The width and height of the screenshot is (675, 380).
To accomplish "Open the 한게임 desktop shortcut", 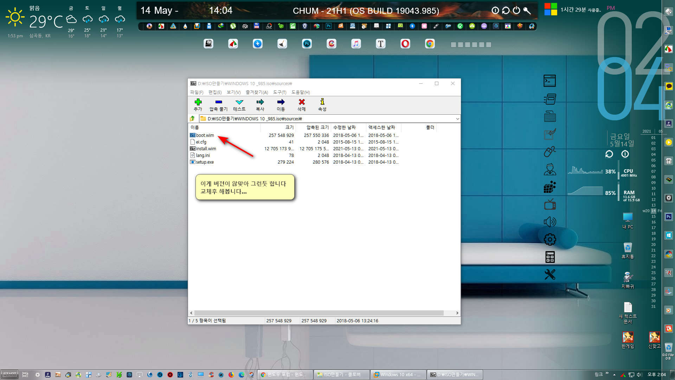I will [628, 340].
